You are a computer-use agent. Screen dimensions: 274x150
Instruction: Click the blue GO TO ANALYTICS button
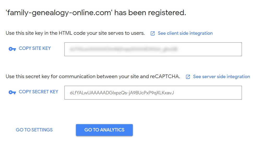pyautogui.click(x=104, y=130)
